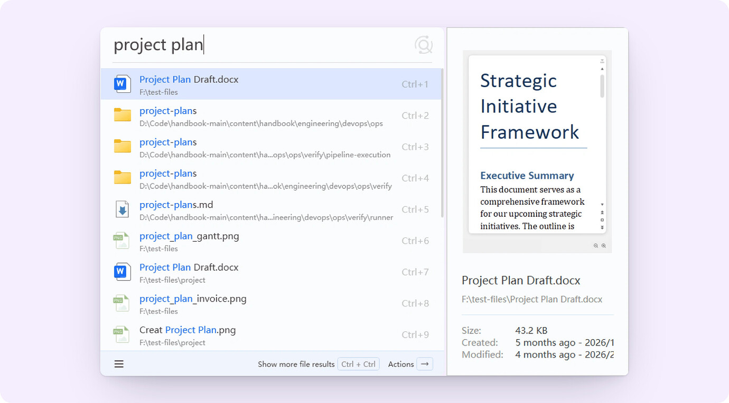The image size is (729, 403).
Task: Open the Actions arrow button
Action: click(x=425, y=364)
